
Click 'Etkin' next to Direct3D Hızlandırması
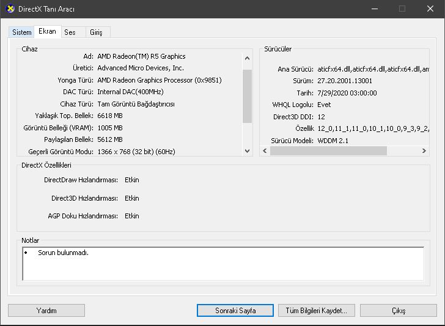coord(132,198)
